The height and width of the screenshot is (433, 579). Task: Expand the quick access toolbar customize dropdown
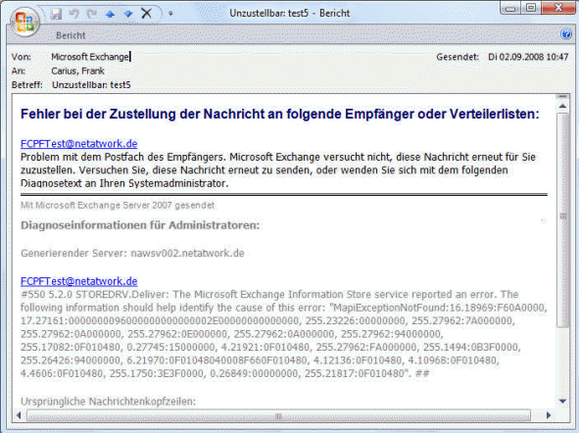click(170, 14)
